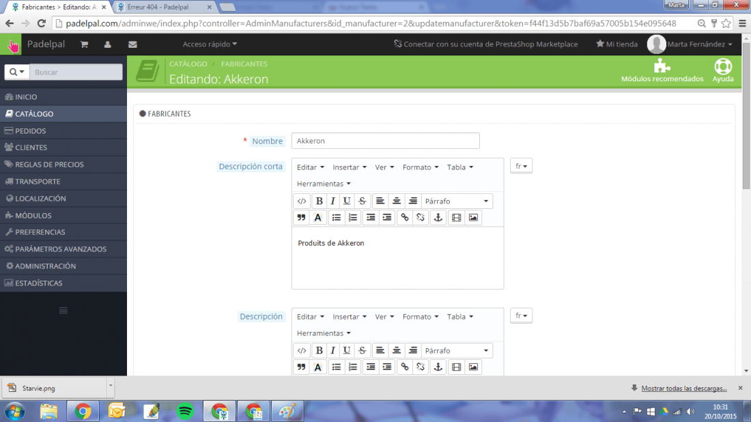751x422 pixels.
Task: Open Editar menu in Descripción corta editor
Action: [311, 167]
